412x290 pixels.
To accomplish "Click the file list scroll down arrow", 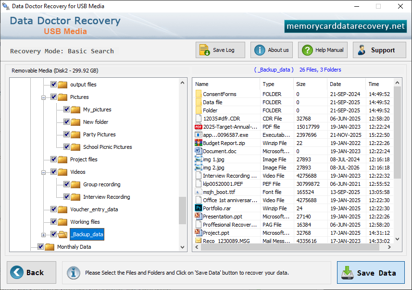I will click(x=397, y=239).
